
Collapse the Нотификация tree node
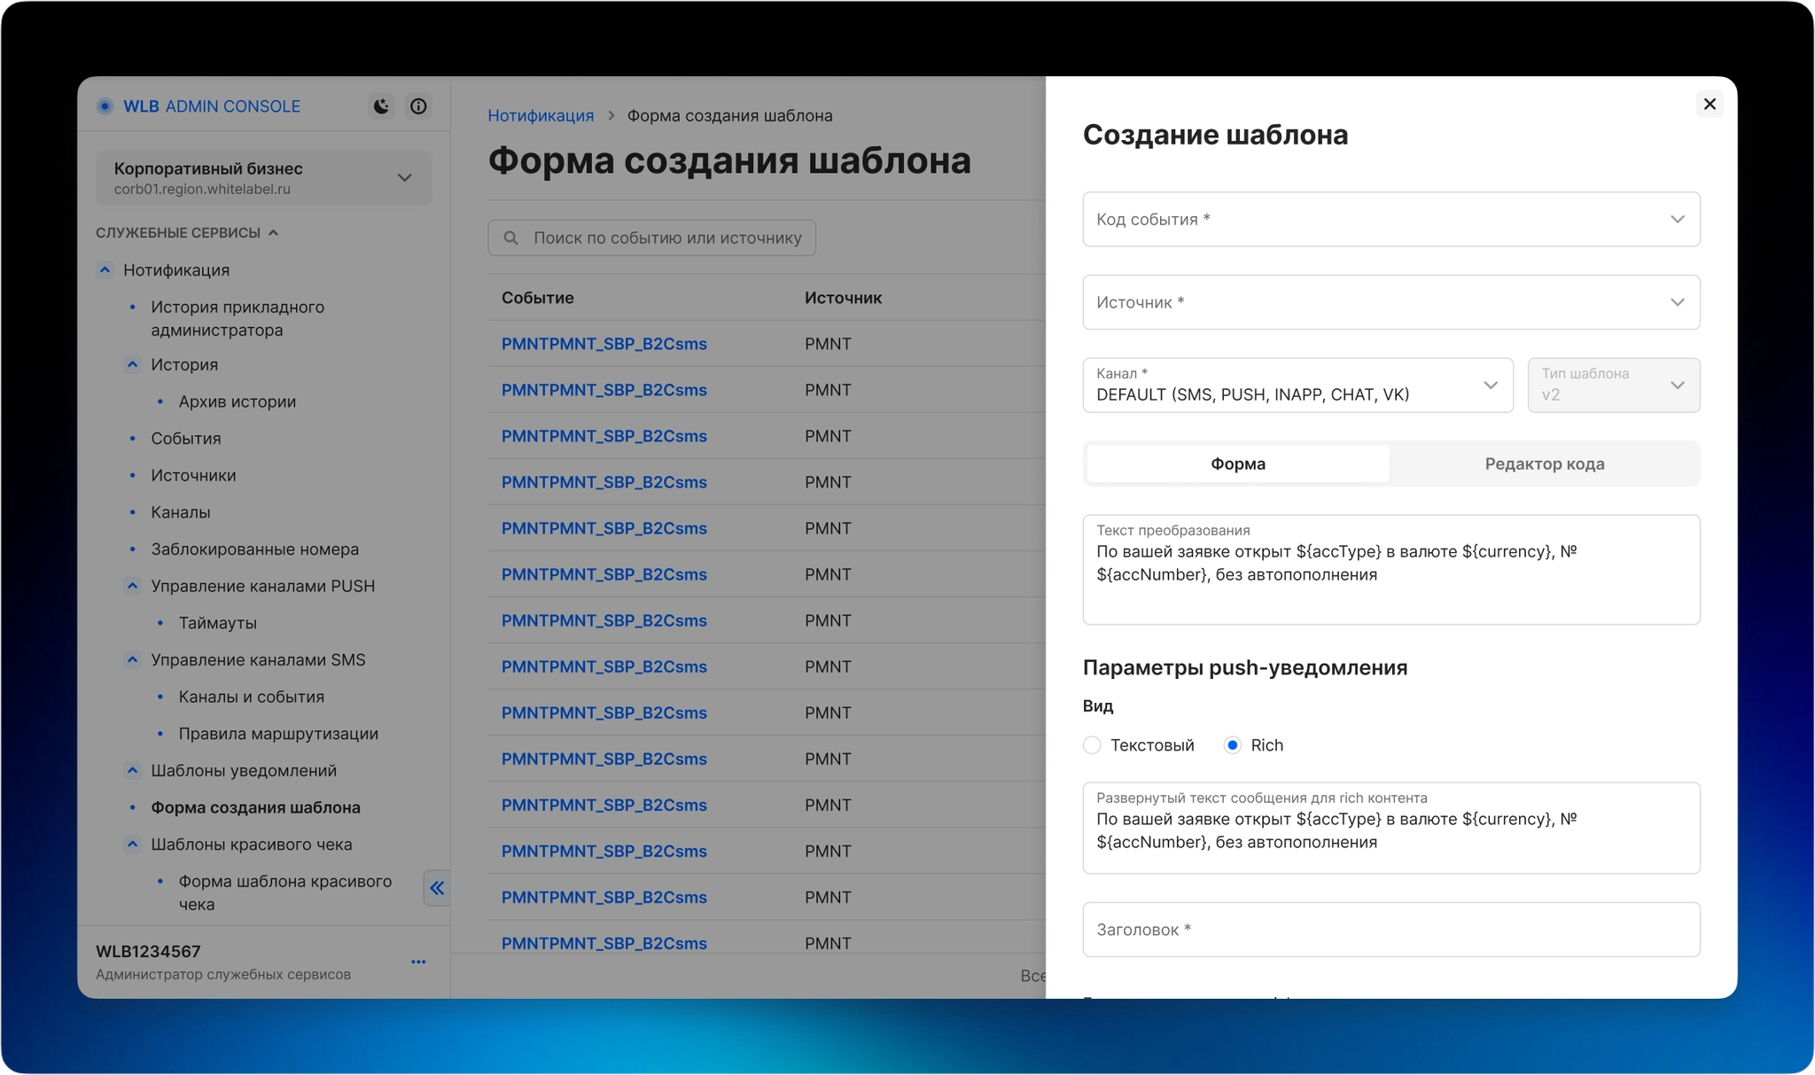[105, 269]
